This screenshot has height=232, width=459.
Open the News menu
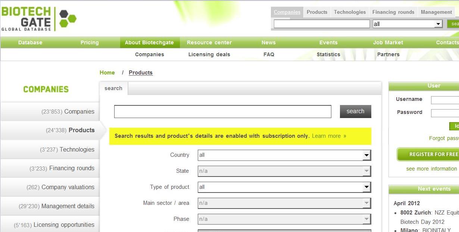click(x=269, y=42)
